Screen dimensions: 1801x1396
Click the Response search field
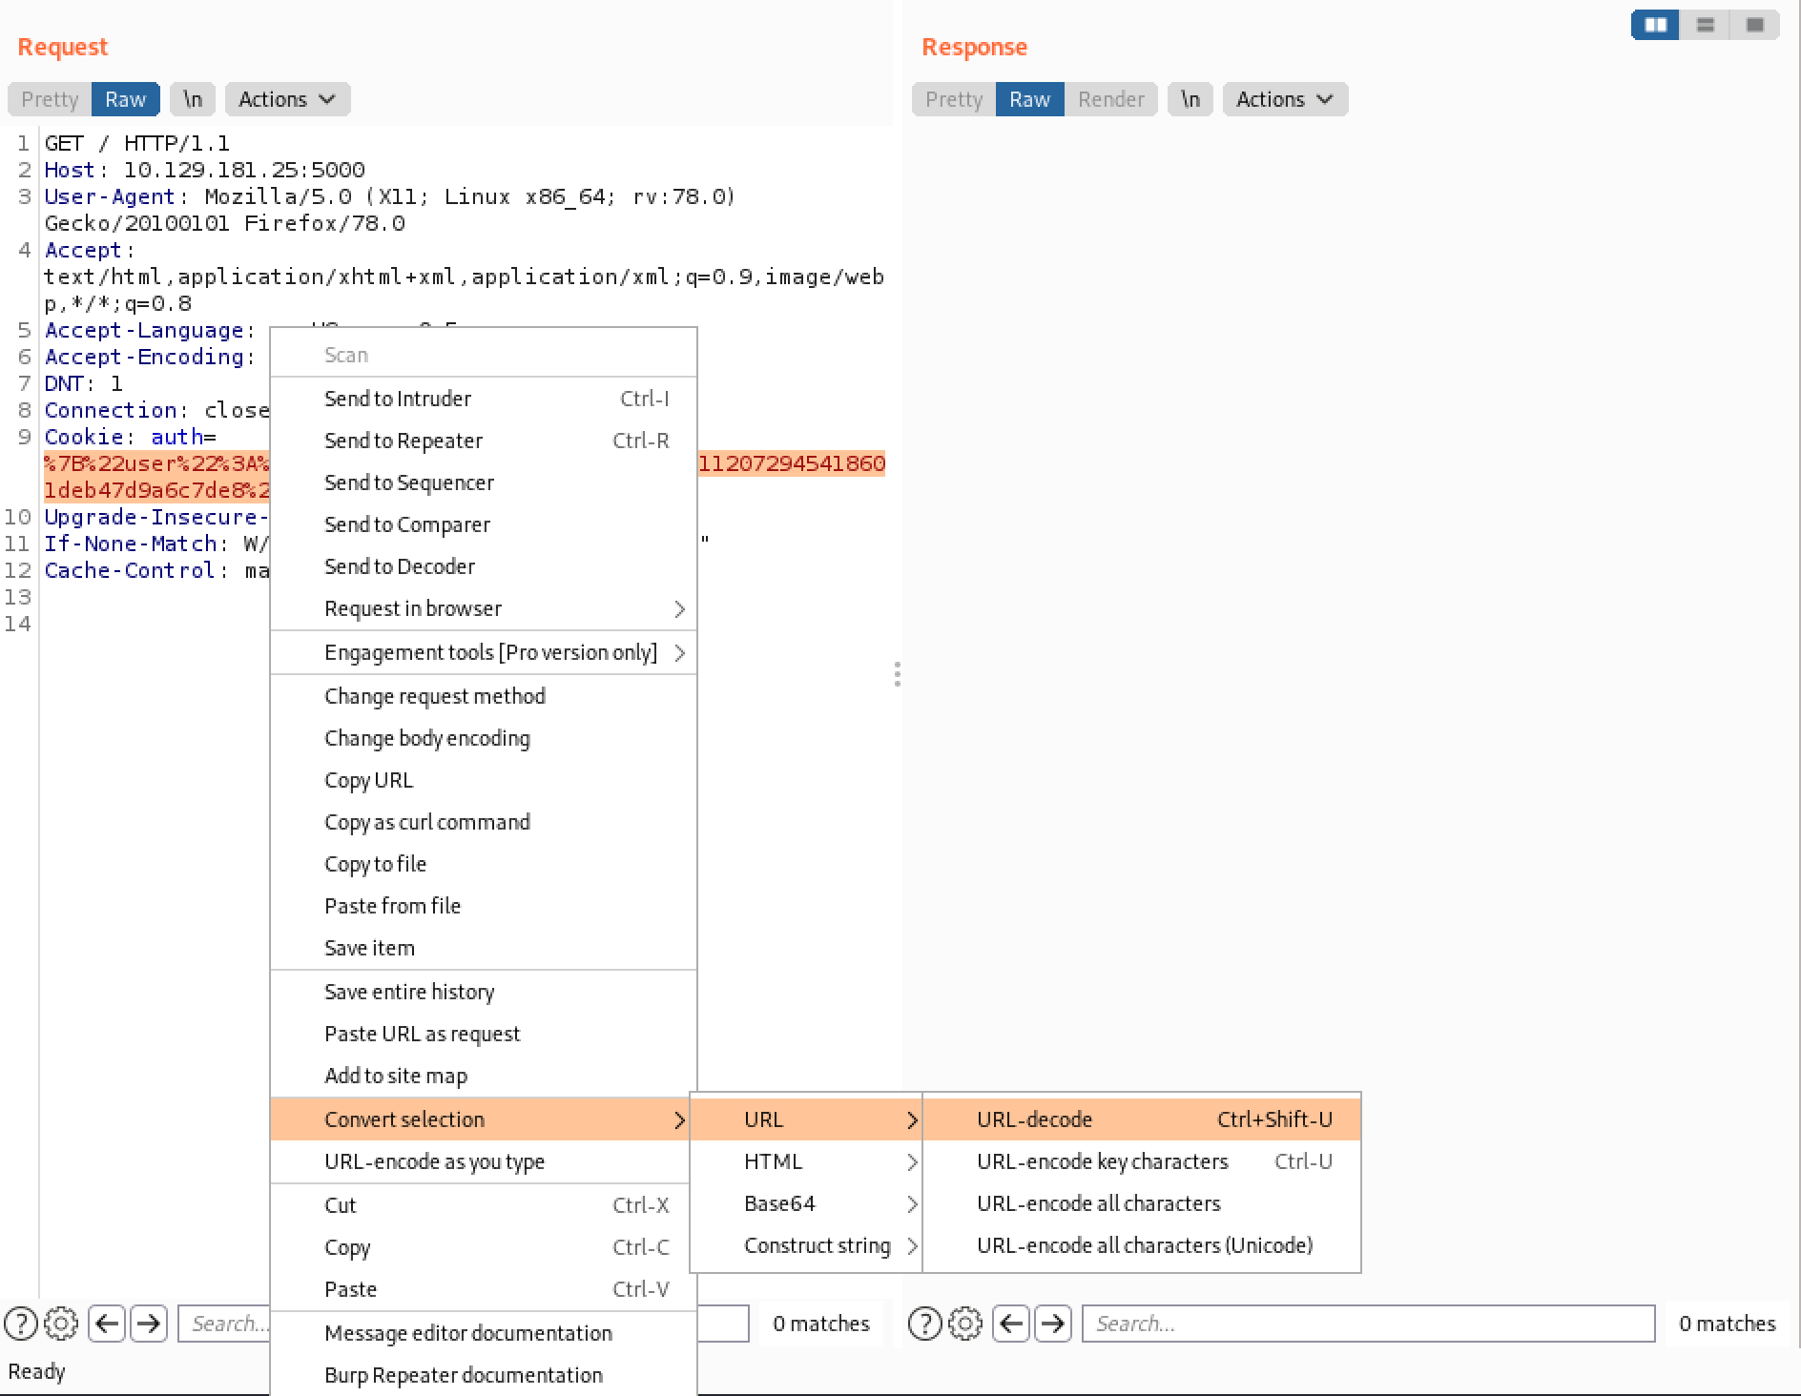click(x=1368, y=1324)
